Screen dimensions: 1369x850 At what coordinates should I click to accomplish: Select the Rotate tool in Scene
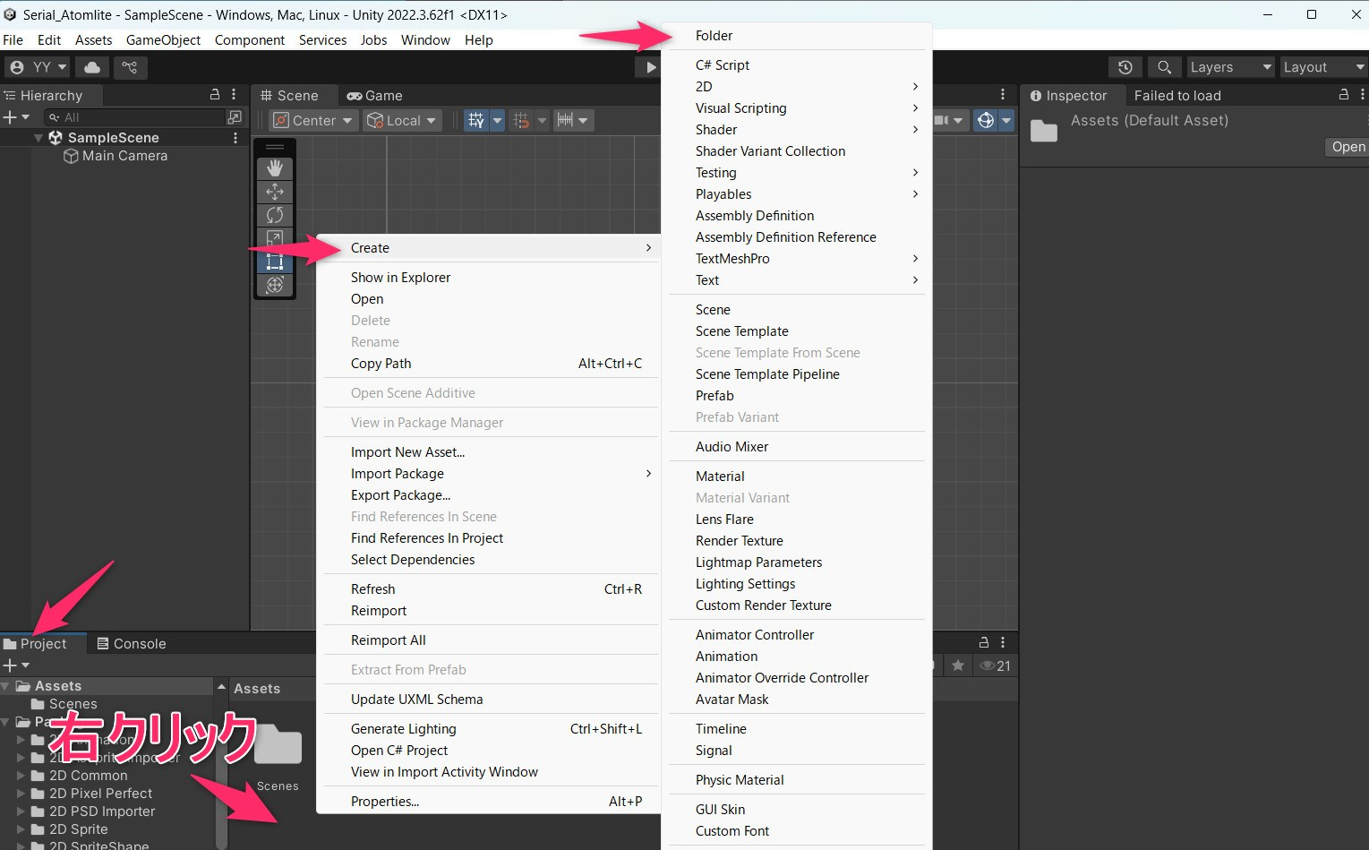[x=275, y=215]
